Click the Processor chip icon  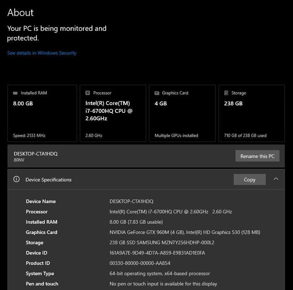(87, 93)
